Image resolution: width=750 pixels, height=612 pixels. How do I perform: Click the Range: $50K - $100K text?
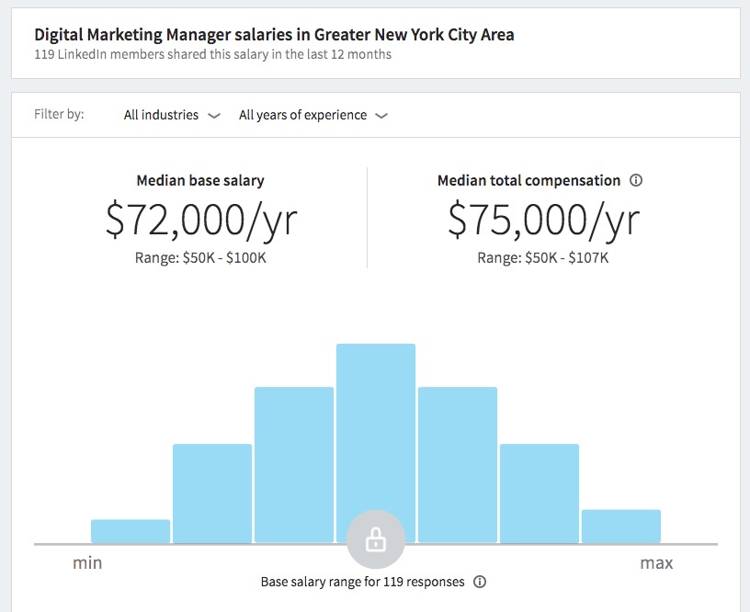coord(200,258)
